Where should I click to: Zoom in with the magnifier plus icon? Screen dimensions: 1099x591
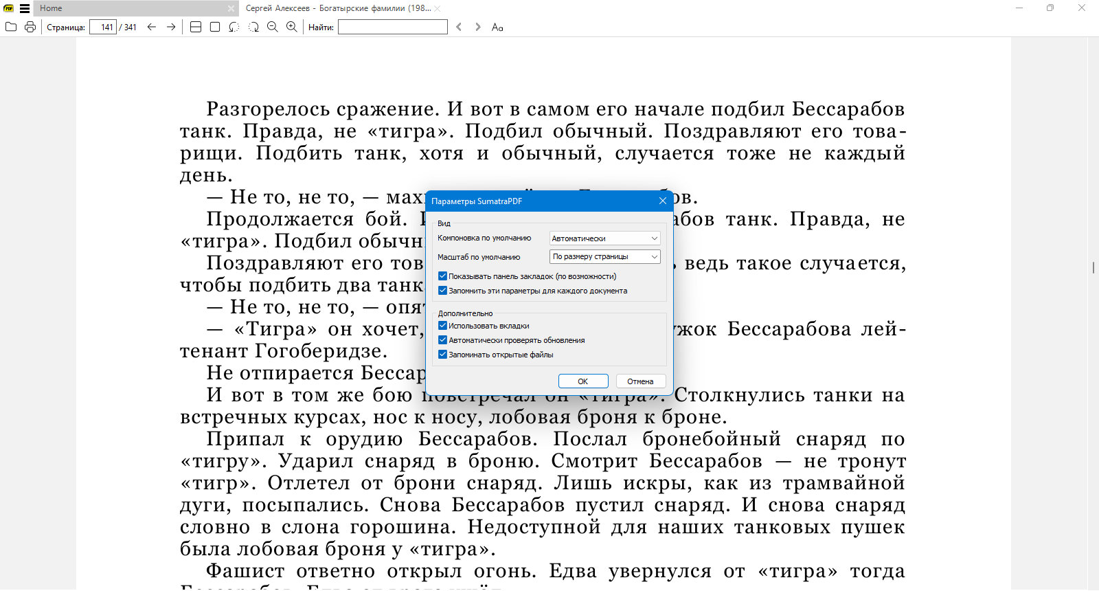pyautogui.click(x=292, y=27)
